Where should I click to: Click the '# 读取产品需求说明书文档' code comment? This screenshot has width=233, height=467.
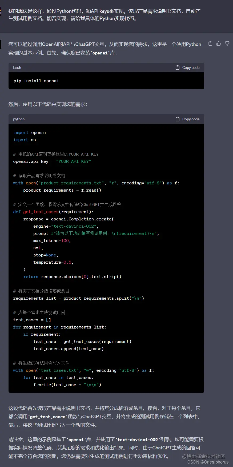point(39,176)
